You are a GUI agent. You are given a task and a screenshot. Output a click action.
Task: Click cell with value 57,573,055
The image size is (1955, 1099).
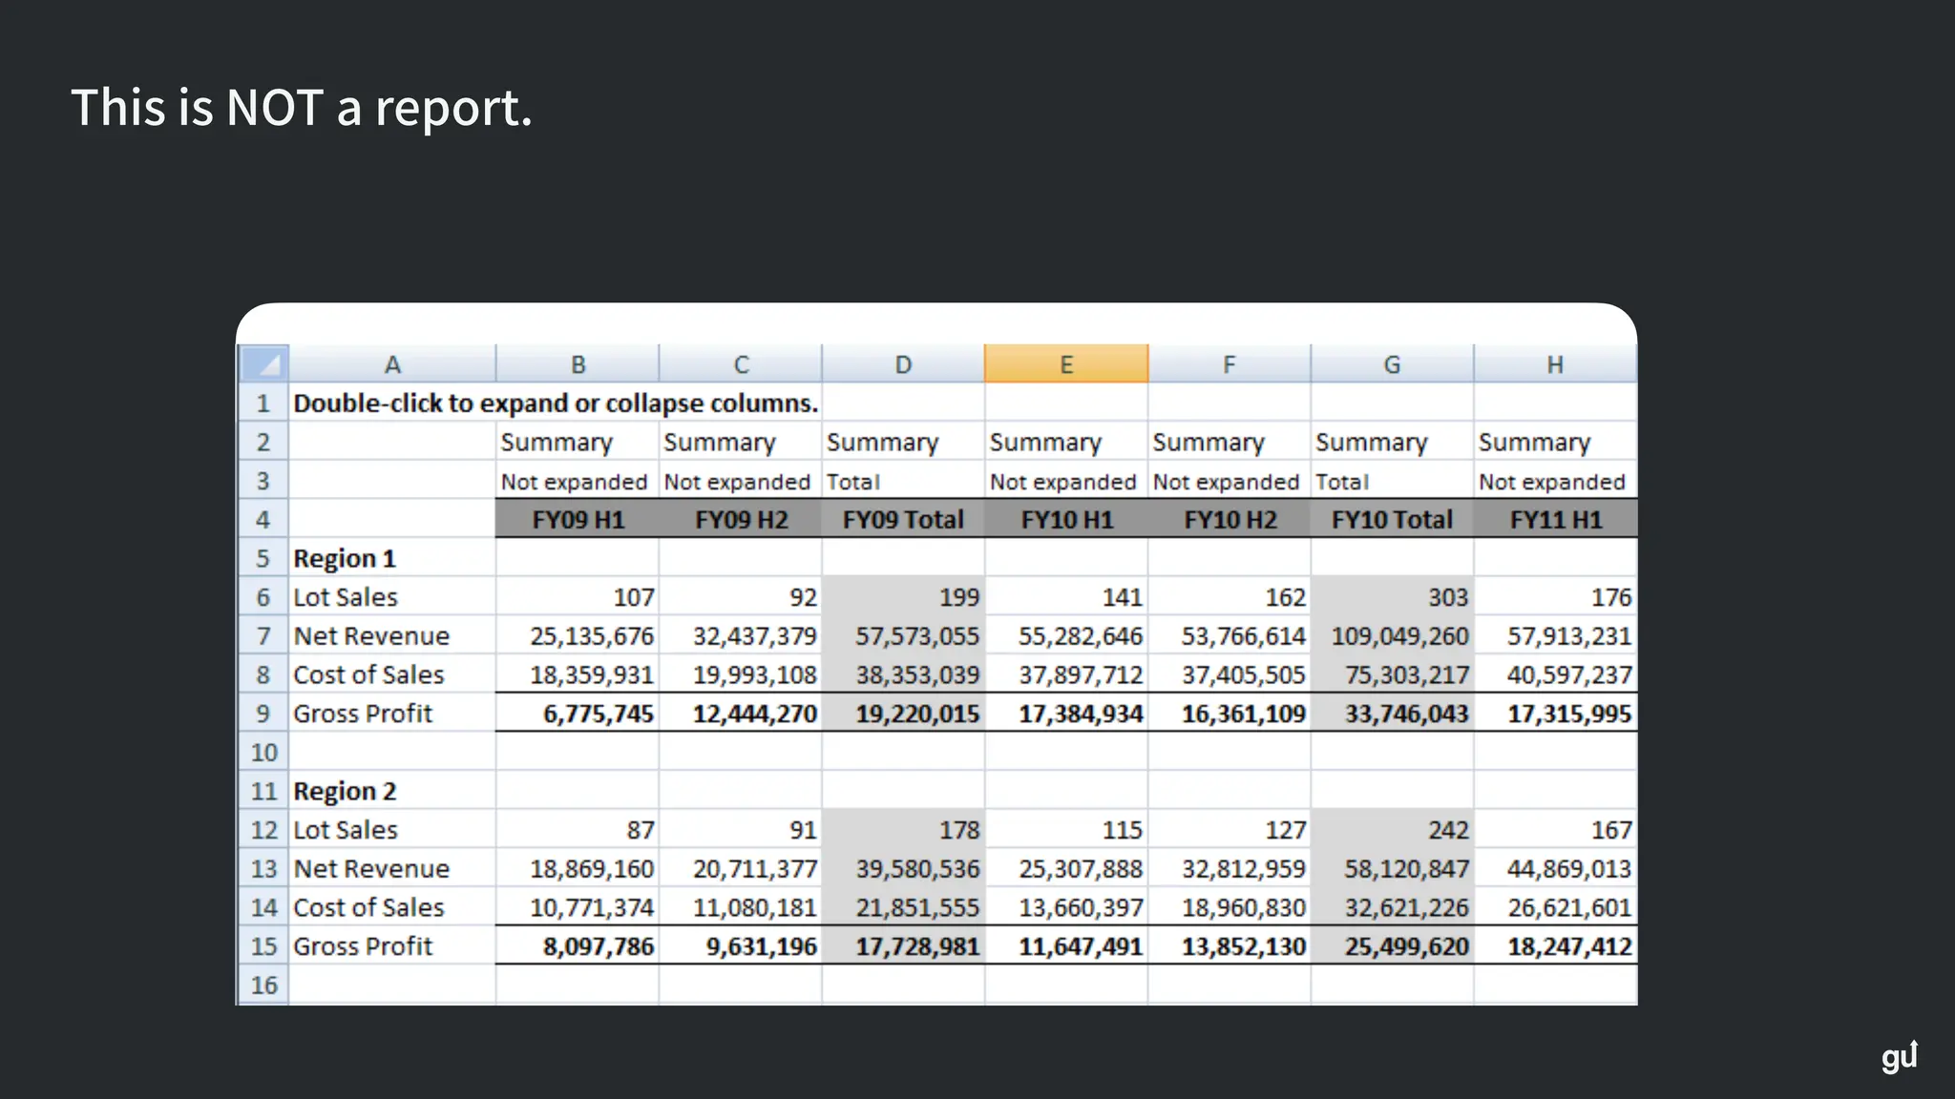click(x=903, y=635)
